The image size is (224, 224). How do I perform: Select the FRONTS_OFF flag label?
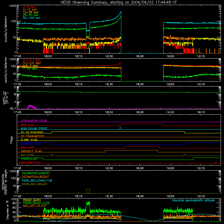coord(29,159)
